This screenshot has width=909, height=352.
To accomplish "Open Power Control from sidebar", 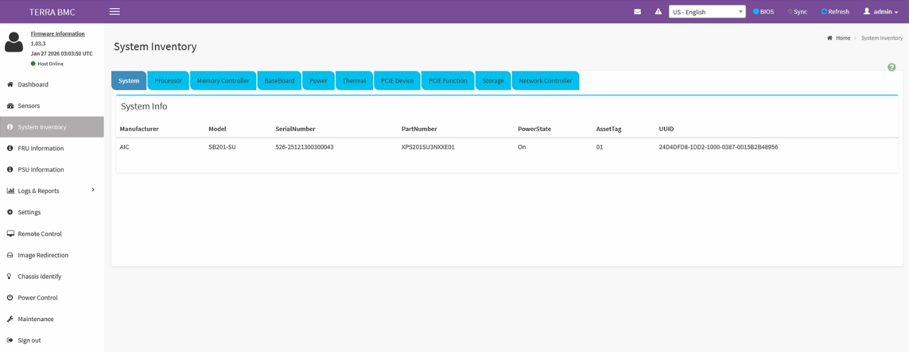I will coord(38,298).
